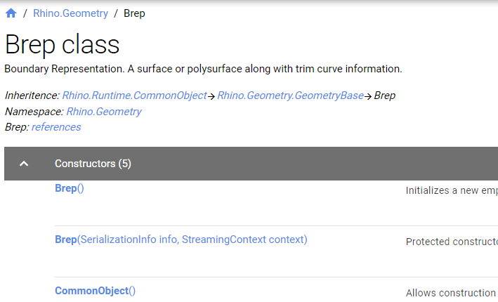
Task: Click the final Brep in inheritance chain
Action: (x=385, y=96)
